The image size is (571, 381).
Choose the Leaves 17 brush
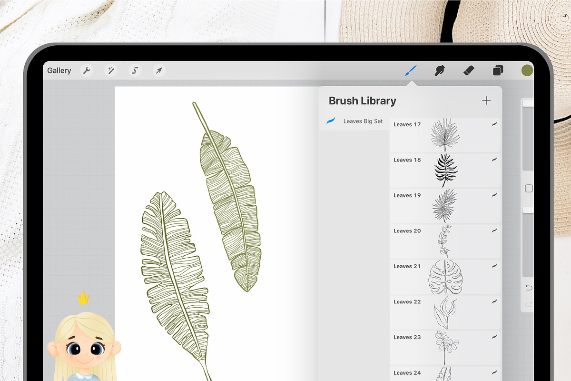(445, 135)
